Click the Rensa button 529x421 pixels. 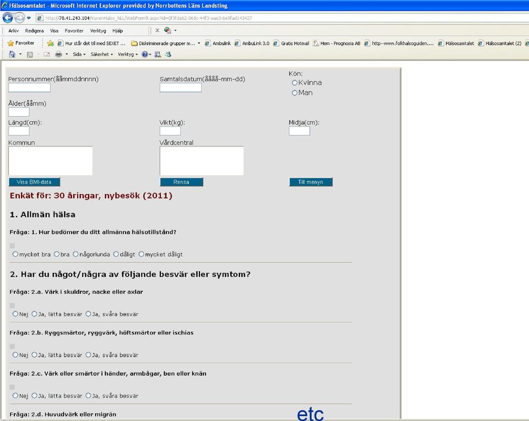pyautogui.click(x=181, y=182)
